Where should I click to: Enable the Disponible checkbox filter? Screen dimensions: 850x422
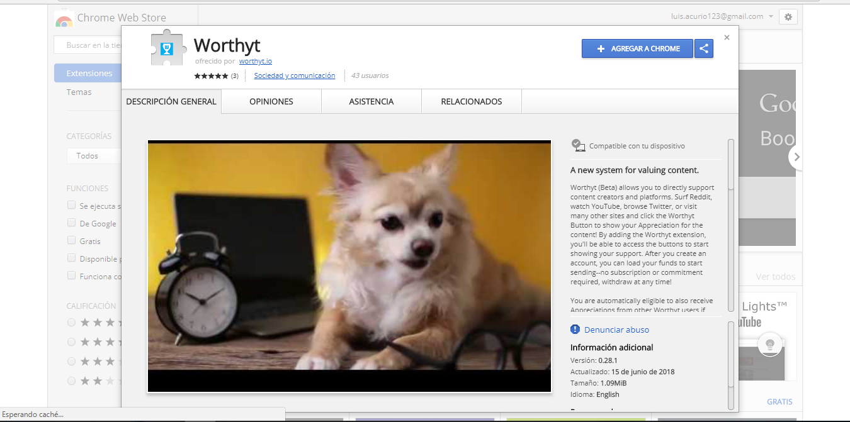pyautogui.click(x=71, y=258)
